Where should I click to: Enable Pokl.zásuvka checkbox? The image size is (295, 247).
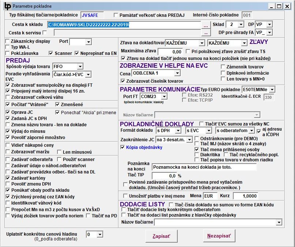pyautogui.click(x=8, y=53)
